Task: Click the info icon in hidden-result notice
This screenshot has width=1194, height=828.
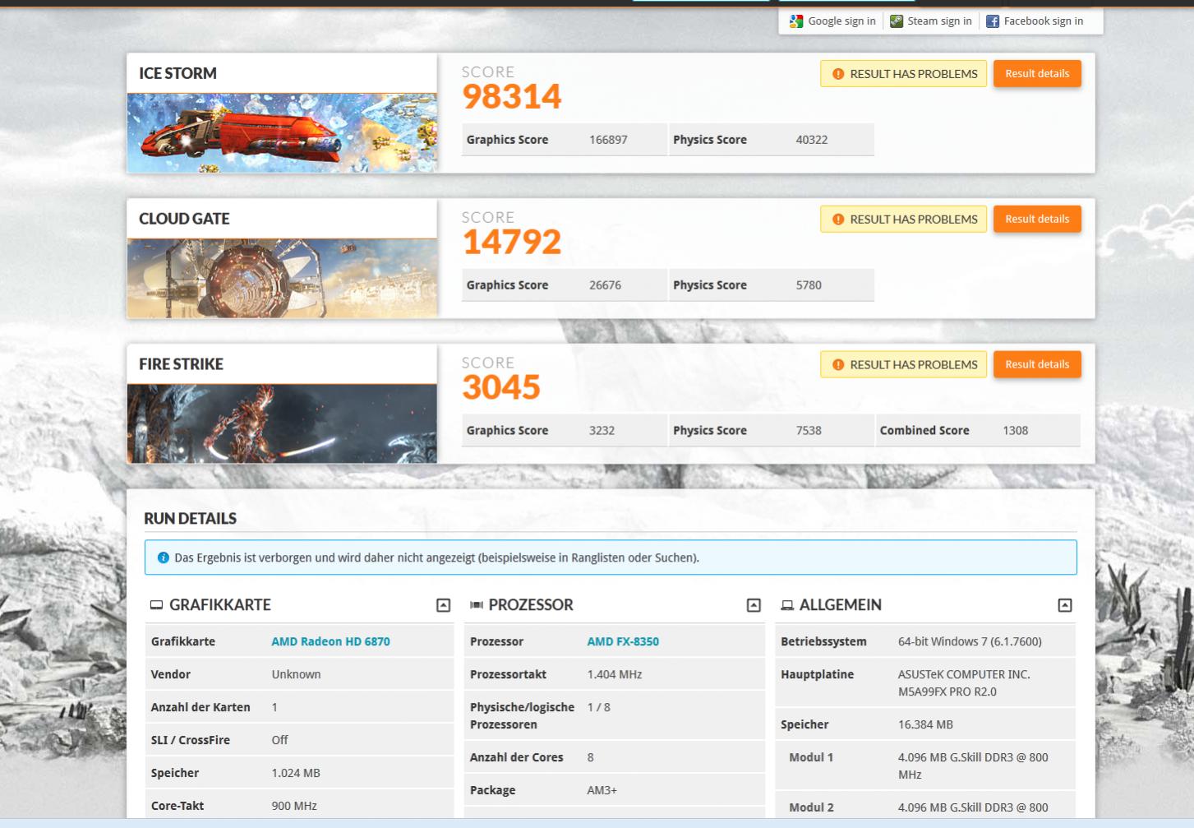Action: coord(164,557)
